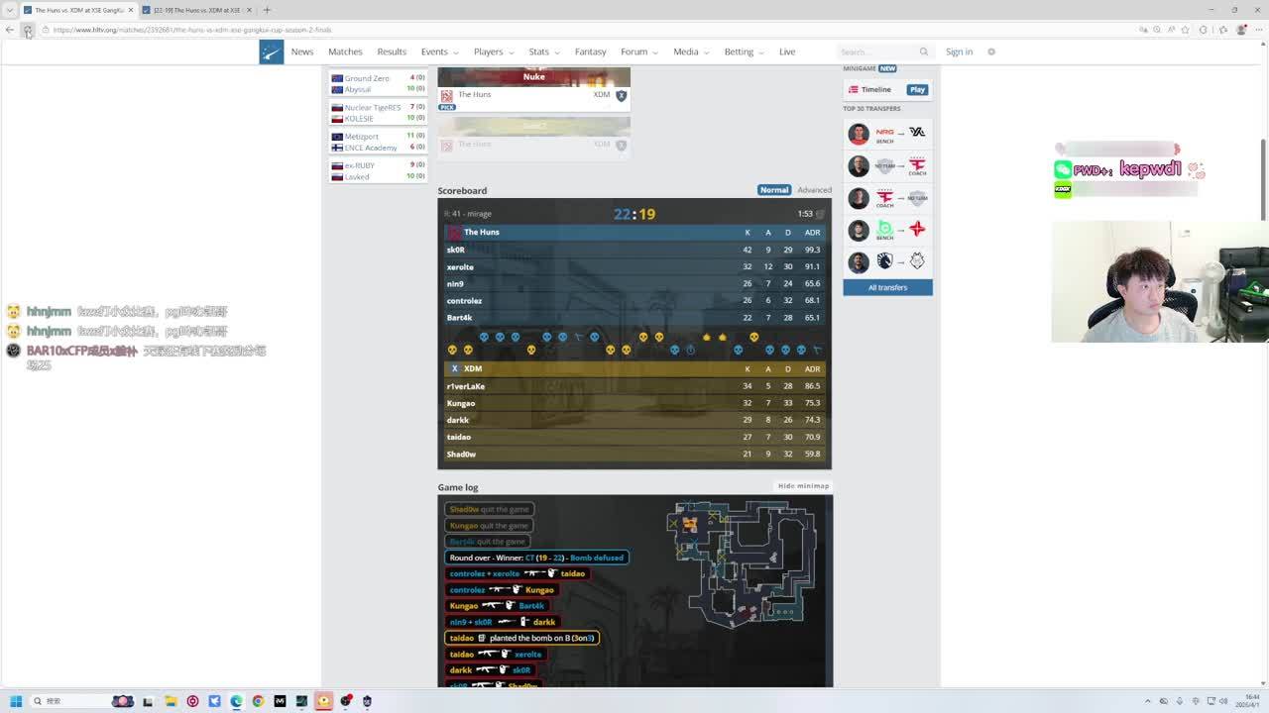Open player sk0R from the scoreboard
This screenshot has width=1269, height=713.
pyautogui.click(x=455, y=250)
